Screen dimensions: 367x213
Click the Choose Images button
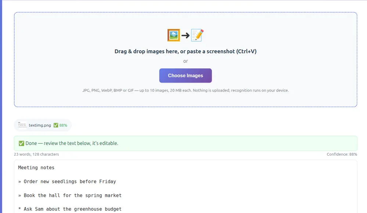186,76
